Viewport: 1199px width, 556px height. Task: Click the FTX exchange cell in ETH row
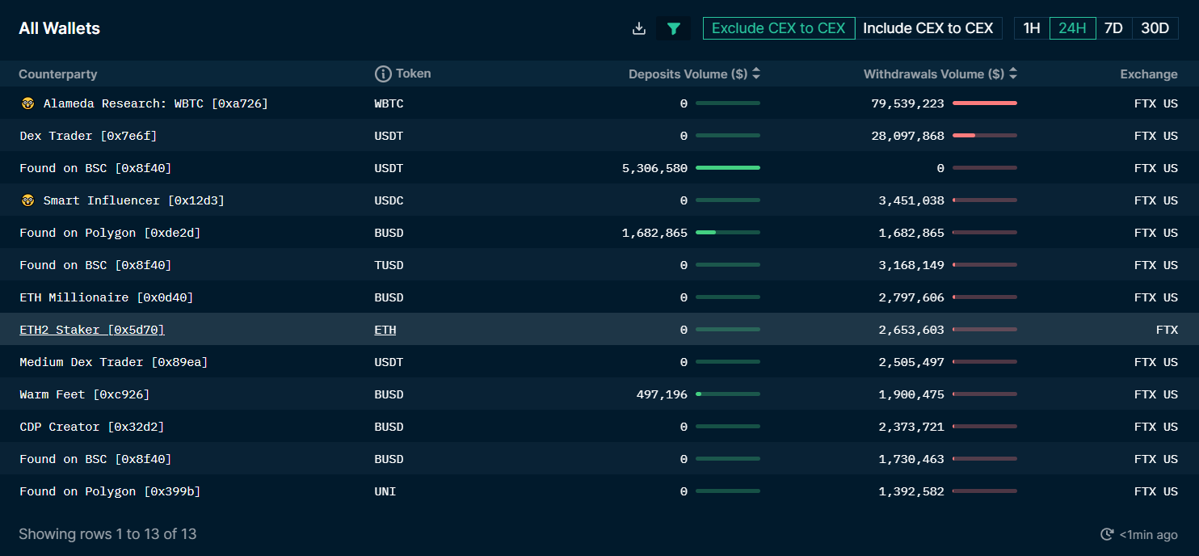(x=1167, y=330)
